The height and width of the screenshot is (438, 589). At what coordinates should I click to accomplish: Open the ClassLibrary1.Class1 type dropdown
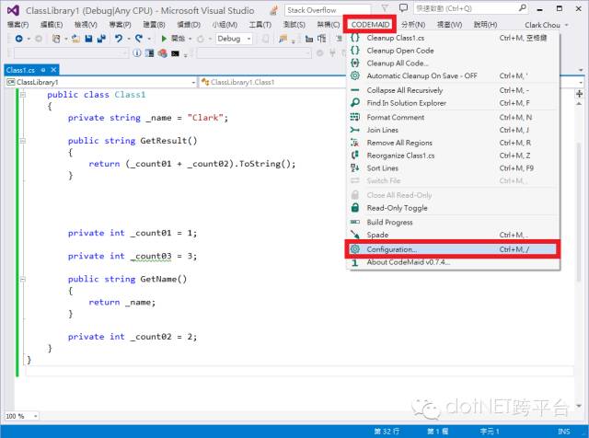pos(272,82)
